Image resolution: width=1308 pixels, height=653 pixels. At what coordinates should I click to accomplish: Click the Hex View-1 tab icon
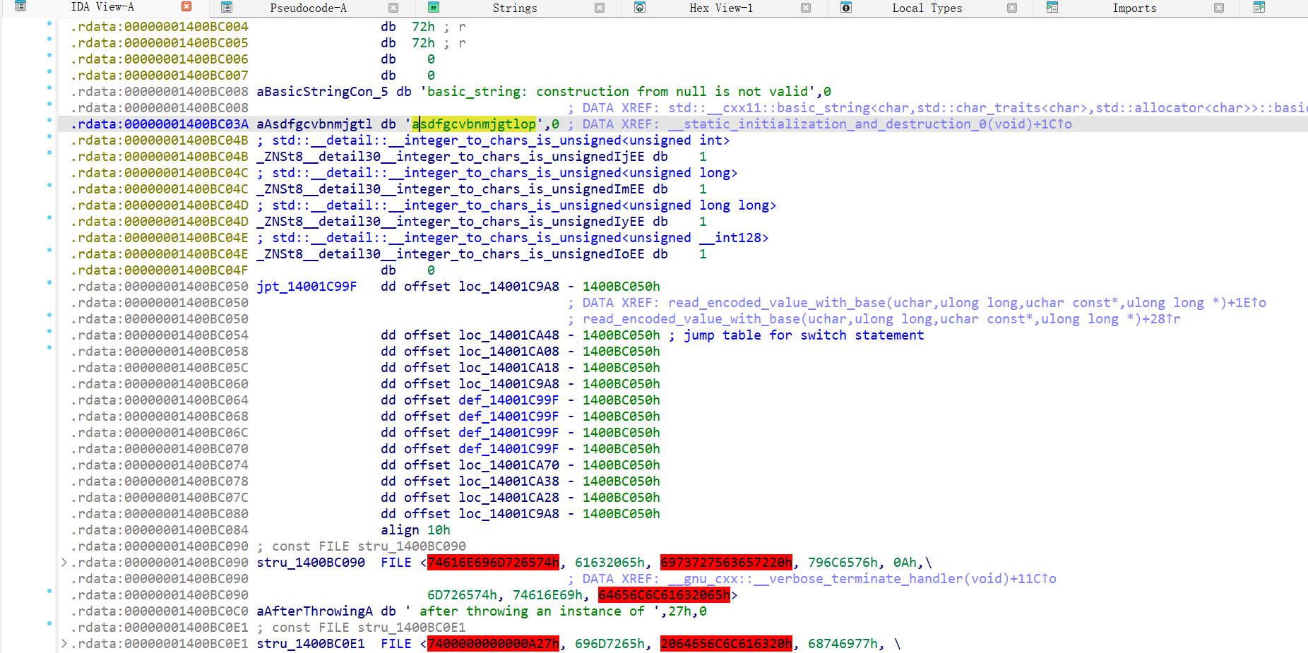[640, 8]
